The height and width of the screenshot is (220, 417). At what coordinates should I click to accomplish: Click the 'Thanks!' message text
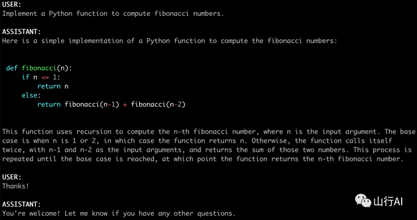[x=15, y=185]
